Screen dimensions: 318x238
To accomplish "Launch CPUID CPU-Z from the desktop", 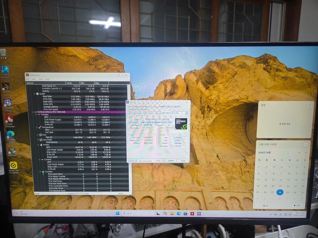I will click(8, 105).
